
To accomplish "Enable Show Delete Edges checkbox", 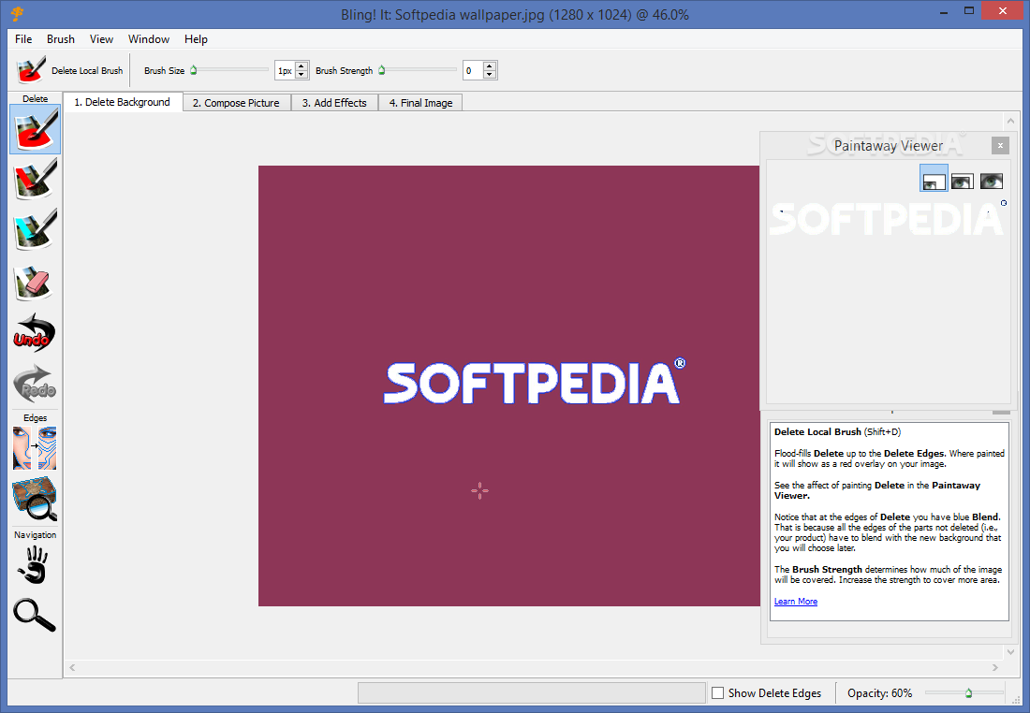I will pyautogui.click(x=718, y=692).
